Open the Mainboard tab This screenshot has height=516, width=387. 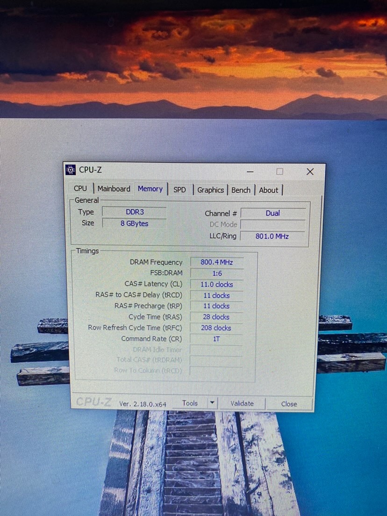[114, 189]
